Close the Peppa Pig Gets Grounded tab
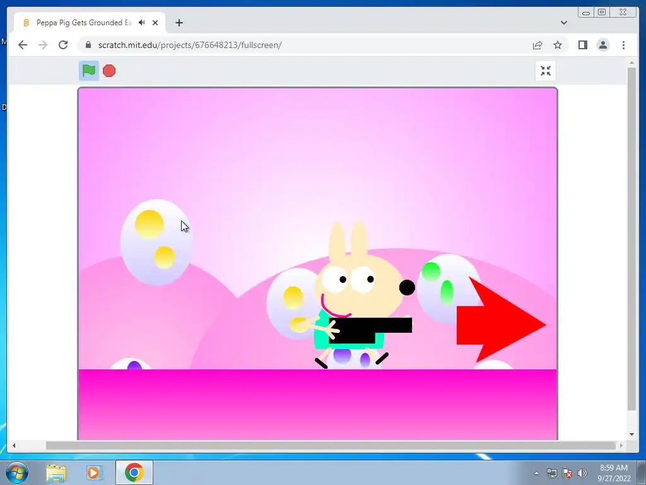 coord(155,23)
